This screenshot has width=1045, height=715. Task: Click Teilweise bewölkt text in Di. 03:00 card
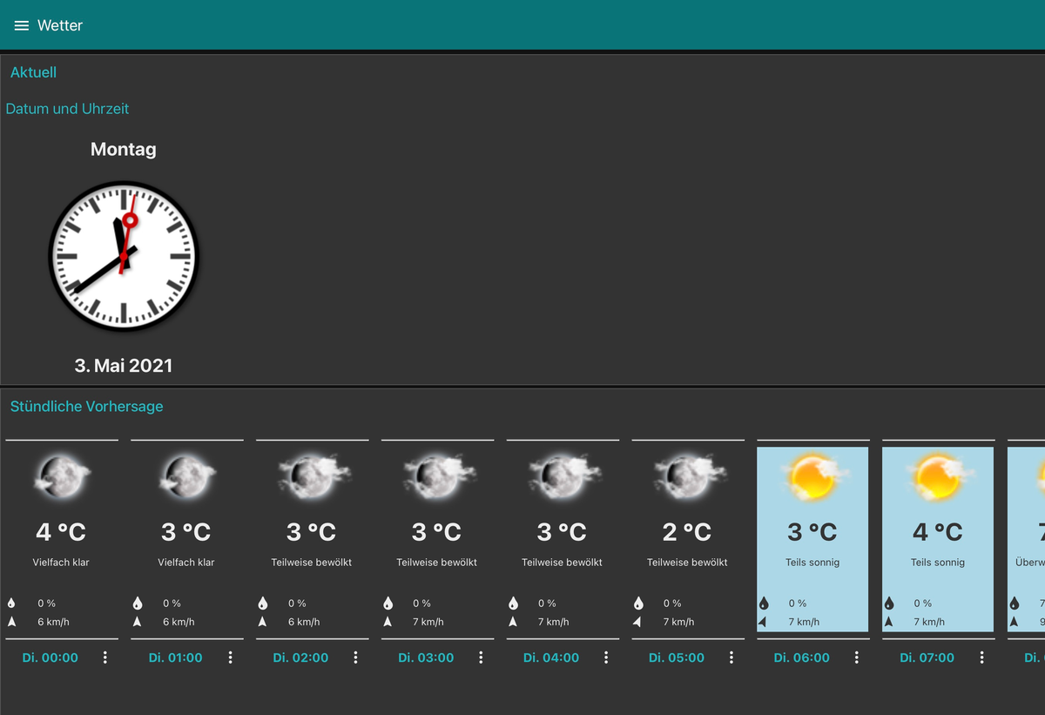(x=437, y=563)
